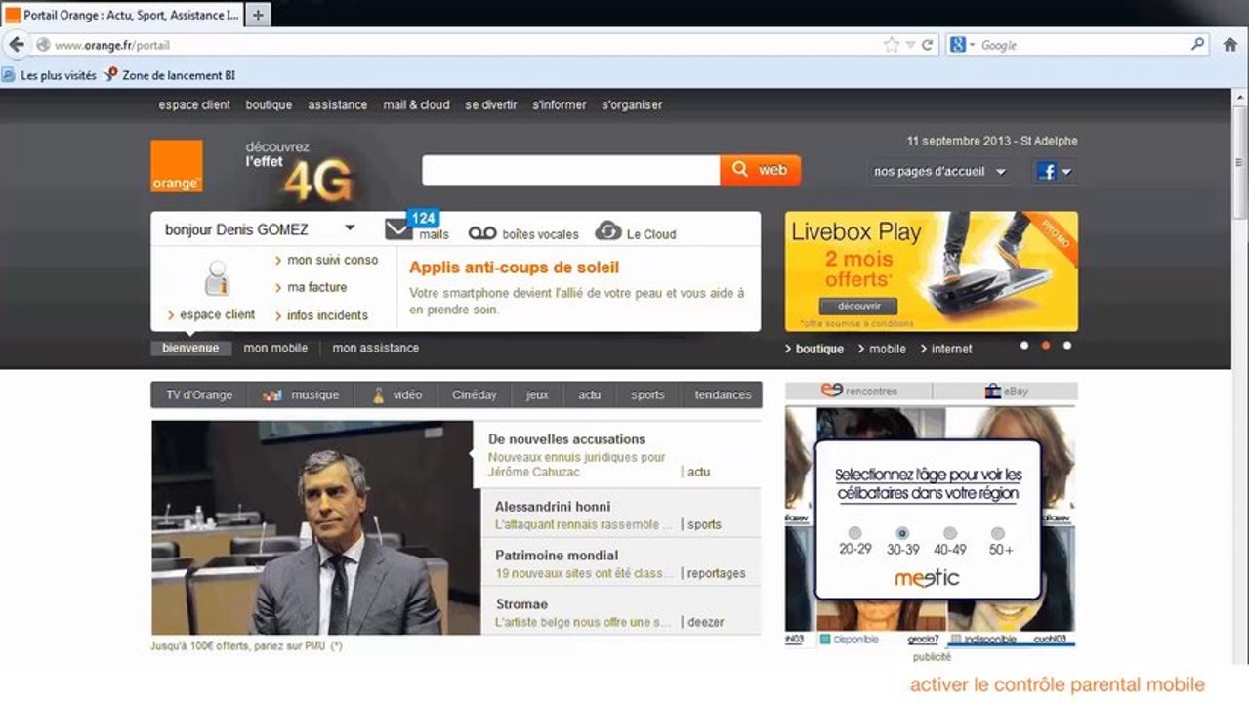The height and width of the screenshot is (703, 1249).
Task: Open Applis anti-coups de soleil headline
Action: pos(514,268)
